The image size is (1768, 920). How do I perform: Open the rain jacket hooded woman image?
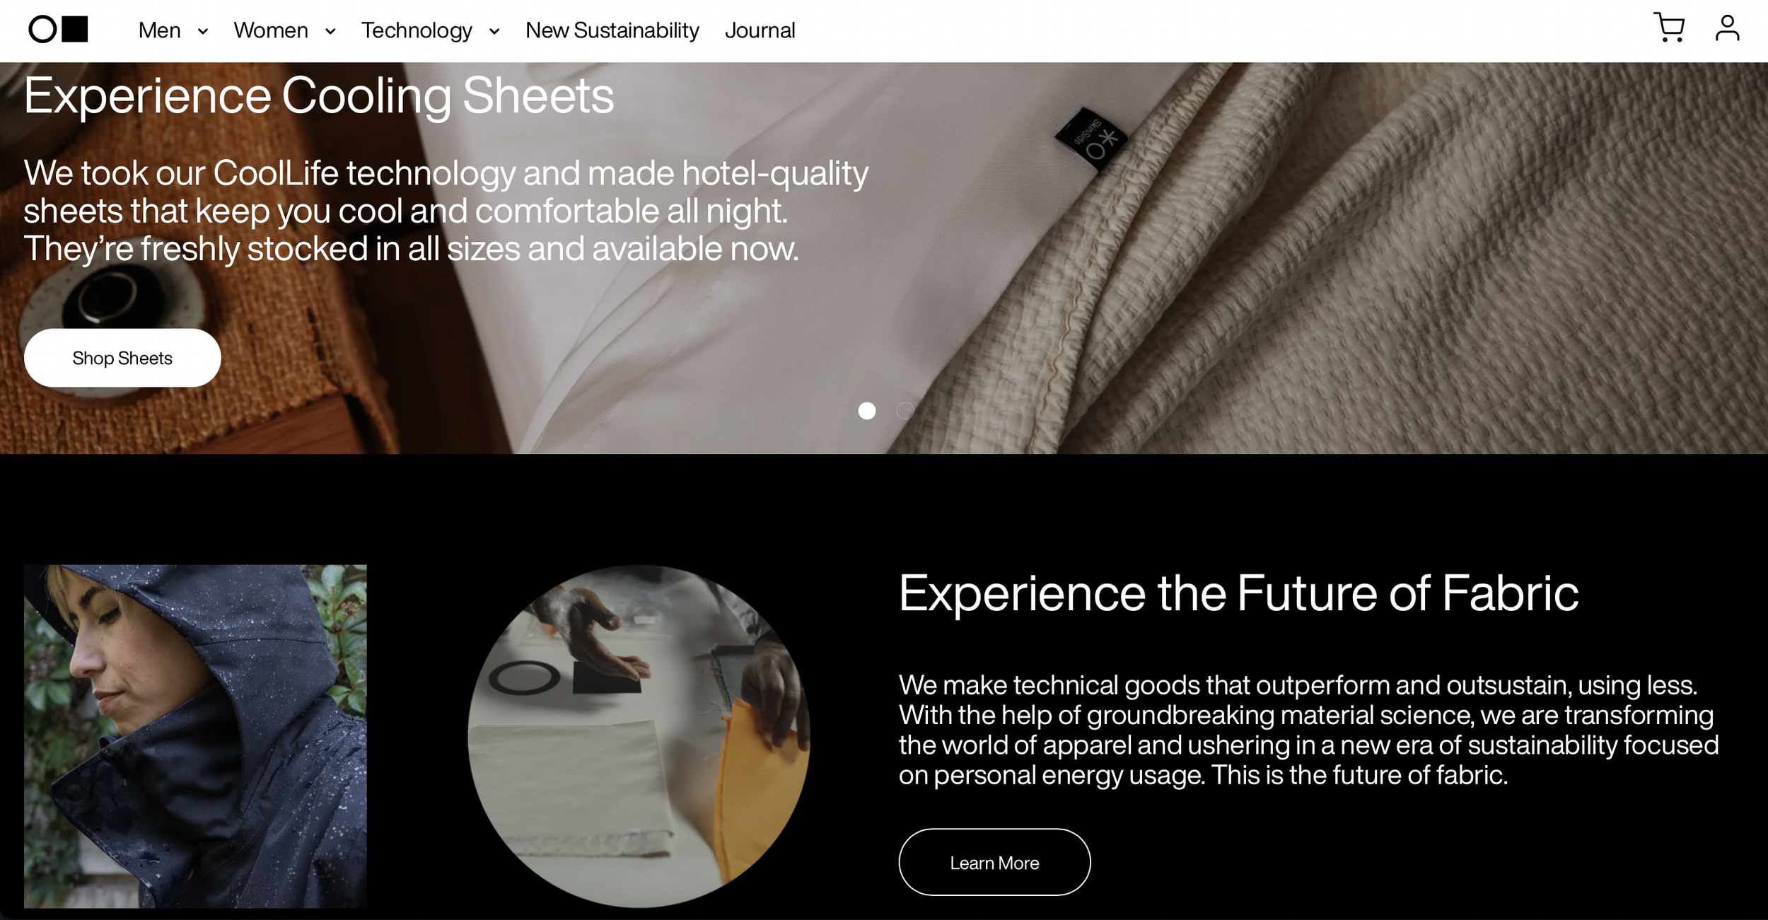[195, 736]
